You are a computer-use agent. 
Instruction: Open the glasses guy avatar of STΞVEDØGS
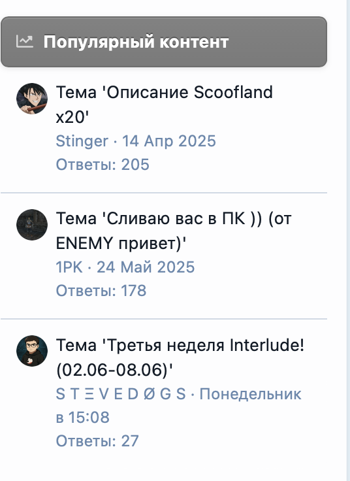tap(32, 351)
